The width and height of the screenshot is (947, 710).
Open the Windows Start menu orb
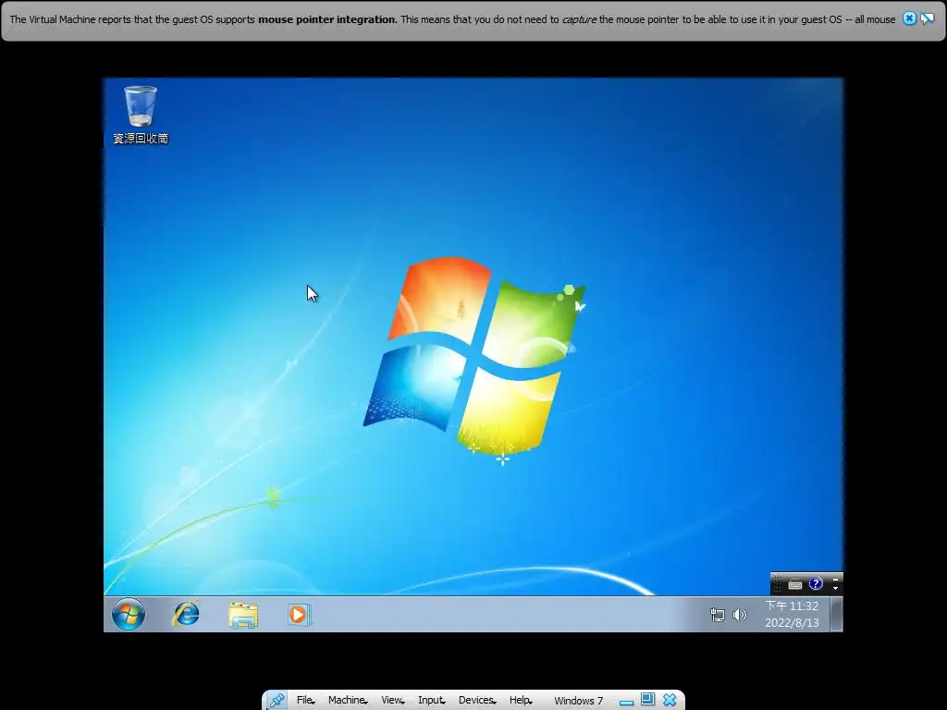(128, 615)
